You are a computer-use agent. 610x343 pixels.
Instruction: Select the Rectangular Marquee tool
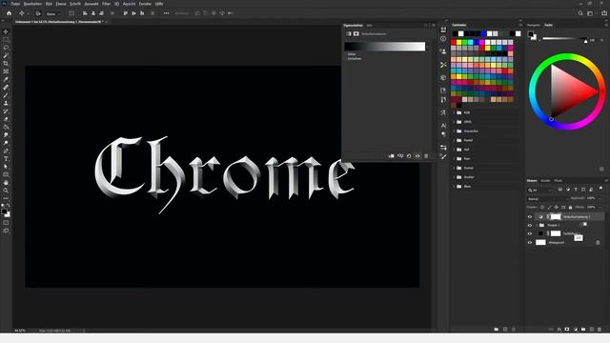6,40
